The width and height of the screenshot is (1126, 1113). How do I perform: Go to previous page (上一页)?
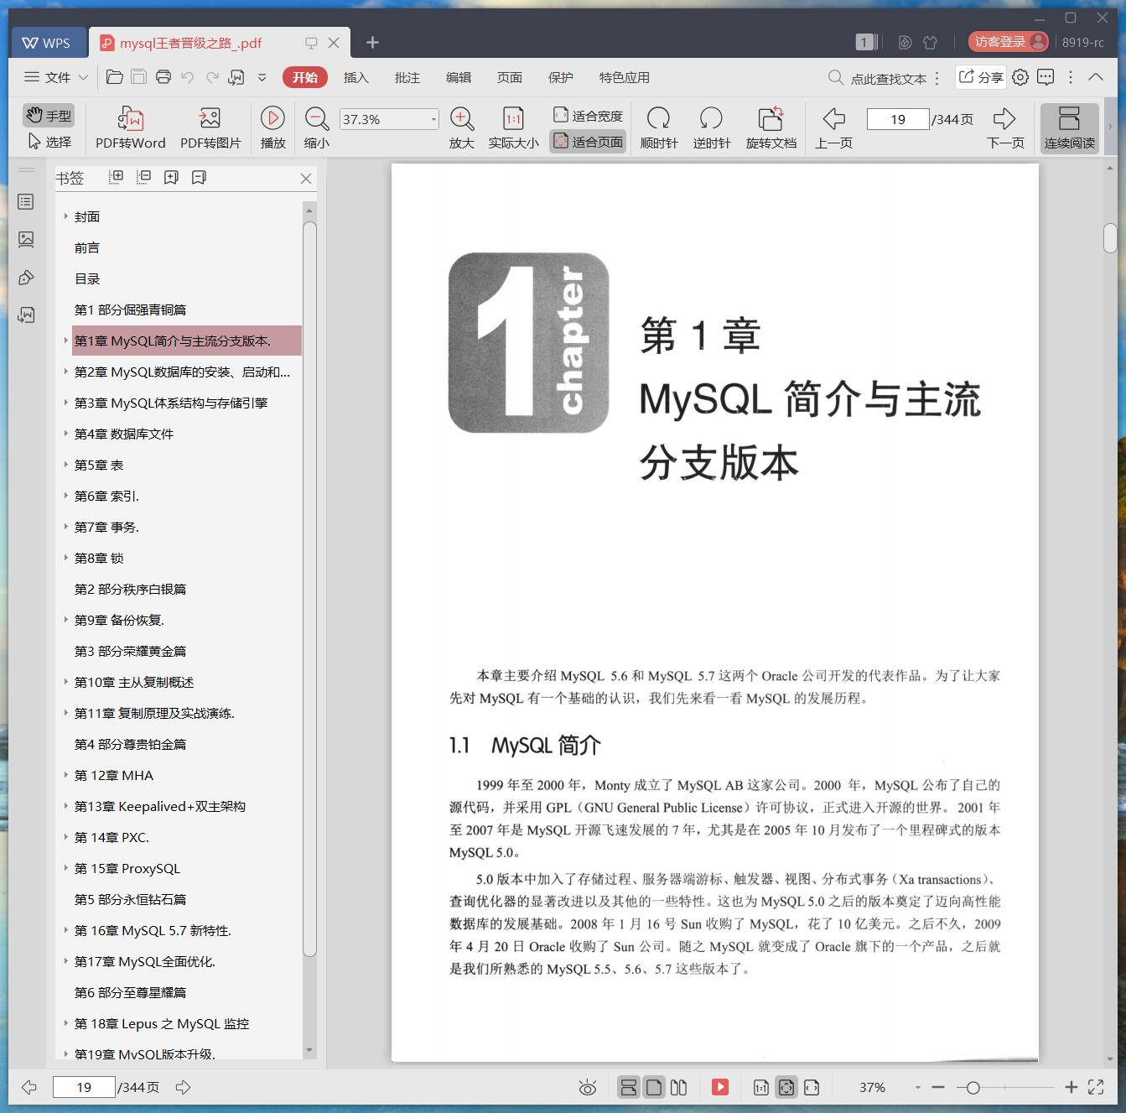click(833, 127)
